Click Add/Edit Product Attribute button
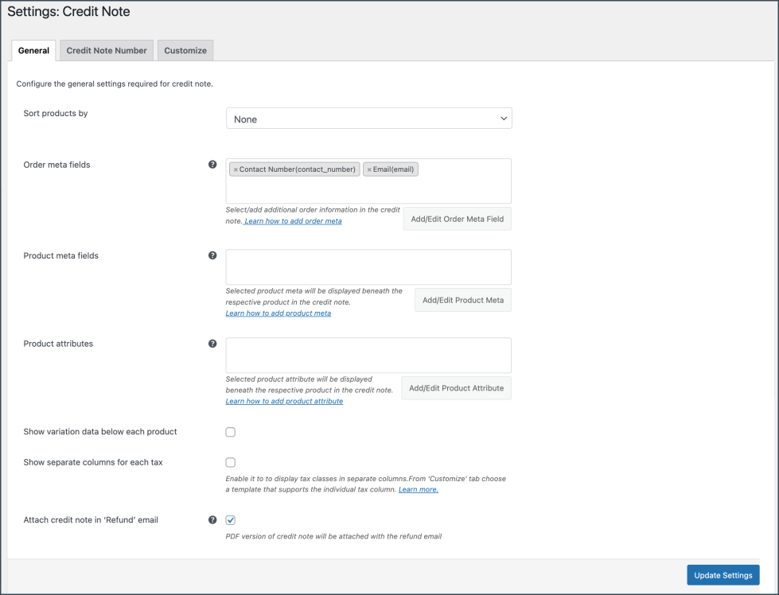This screenshot has height=595, width=779. click(x=456, y=388)
